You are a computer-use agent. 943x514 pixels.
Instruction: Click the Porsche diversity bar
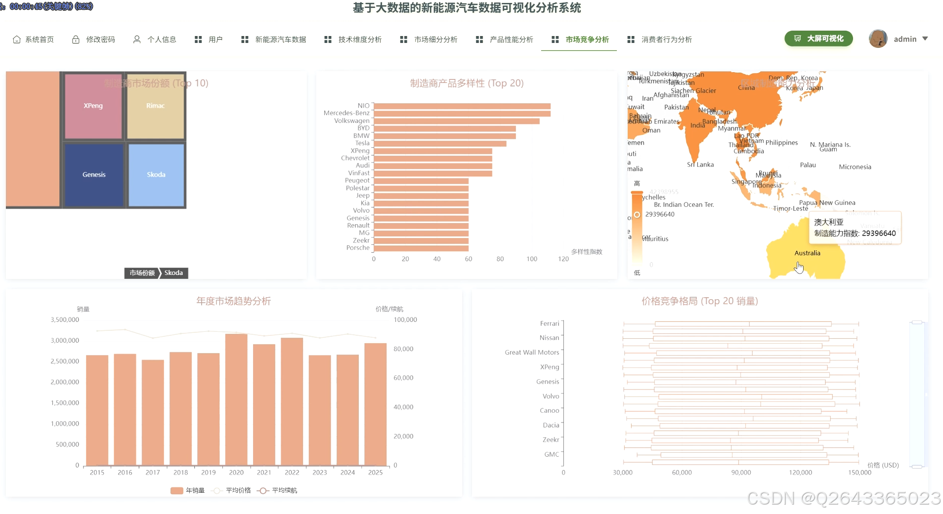point(421,248)
